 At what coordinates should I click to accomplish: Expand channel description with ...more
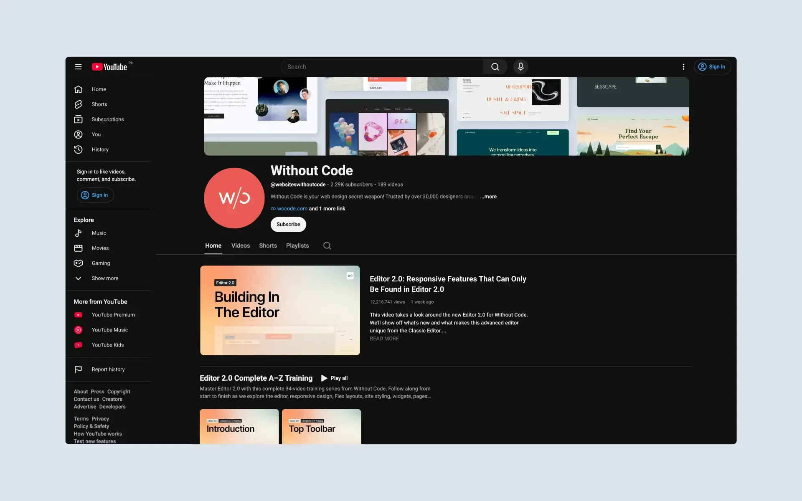488,197
